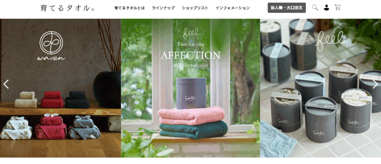Viewport: 381px width, 164px height.
Task: Click the red furoshiki wrapped towel
Action: 51,127
